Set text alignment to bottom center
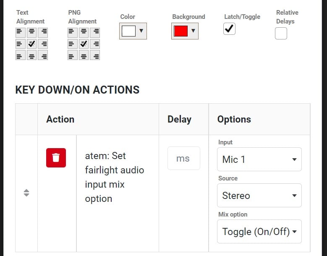The width and height of the screenshot is (327, 256). pyautogui.click(x=32, y=55)
